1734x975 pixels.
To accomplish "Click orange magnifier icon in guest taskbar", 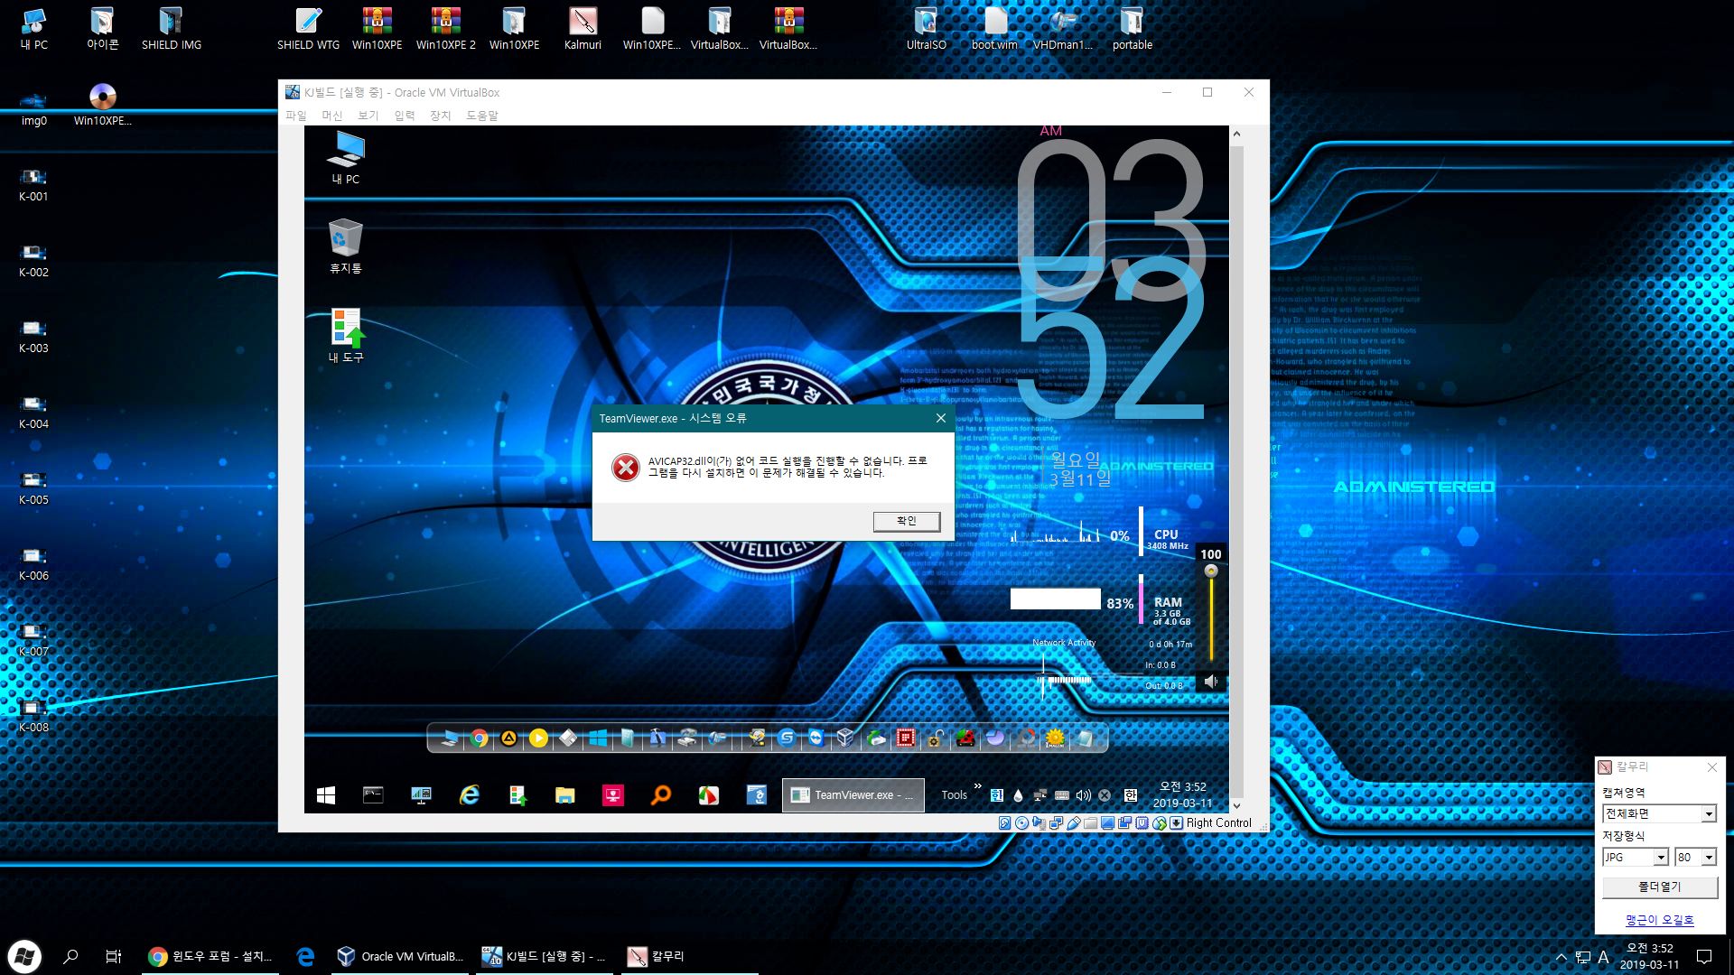I will click(661, 794).
